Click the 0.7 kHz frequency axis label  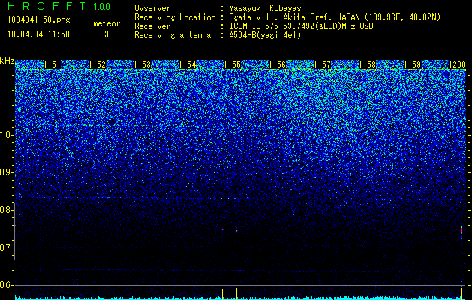[x=6, y=247]
